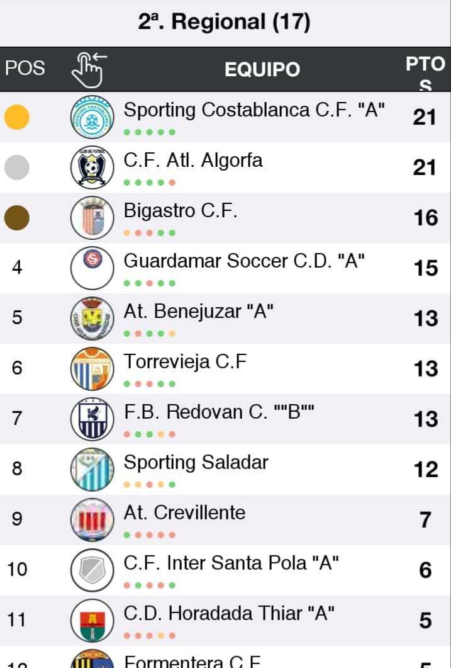This screenshot has height=668, width=451.
Task: Open the Guardamar Soccer C.D. "A" team name
Action: tap(244, 261)
